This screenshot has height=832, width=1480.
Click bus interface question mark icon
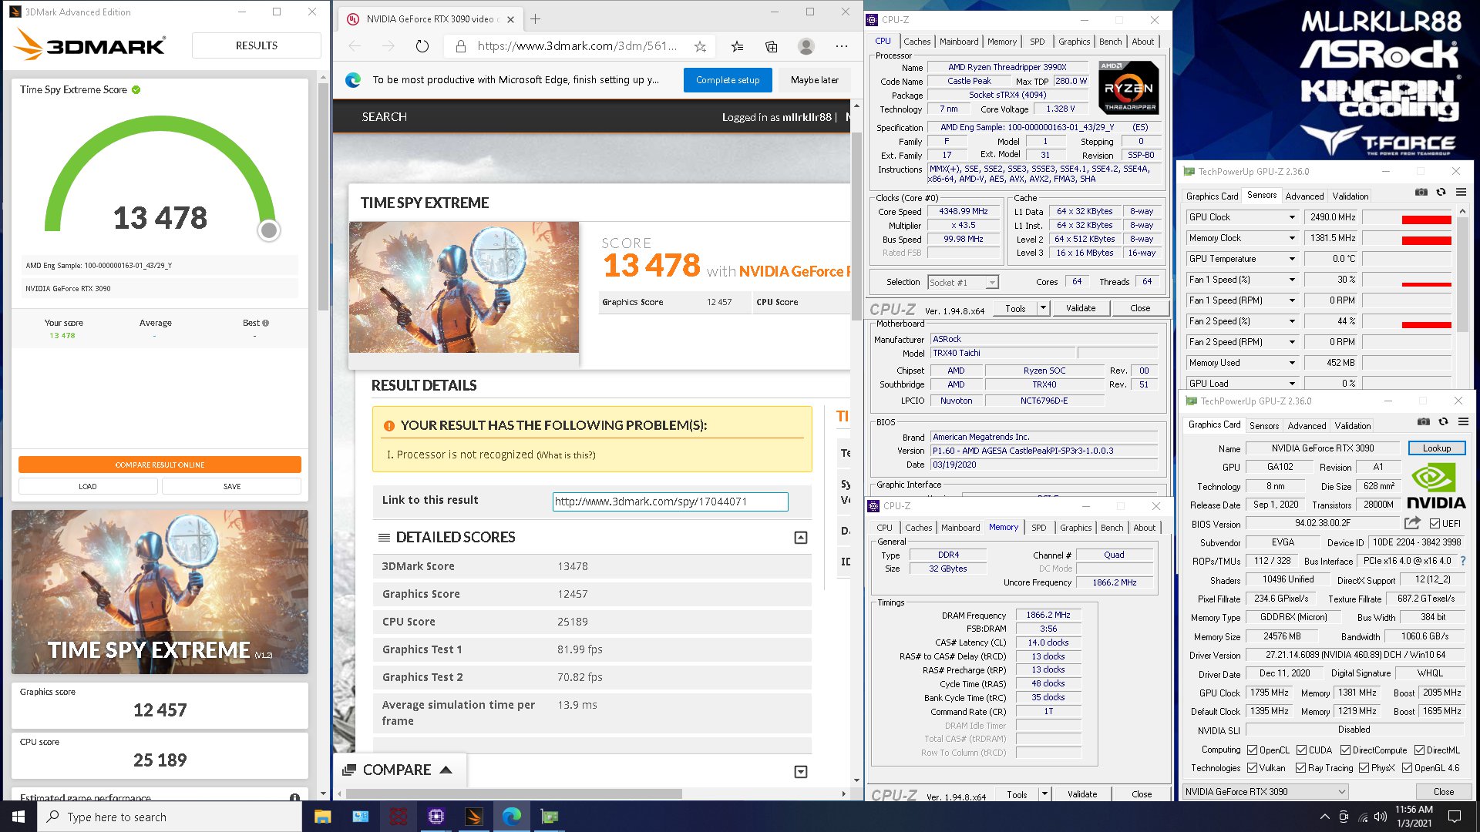(1463, 561)
